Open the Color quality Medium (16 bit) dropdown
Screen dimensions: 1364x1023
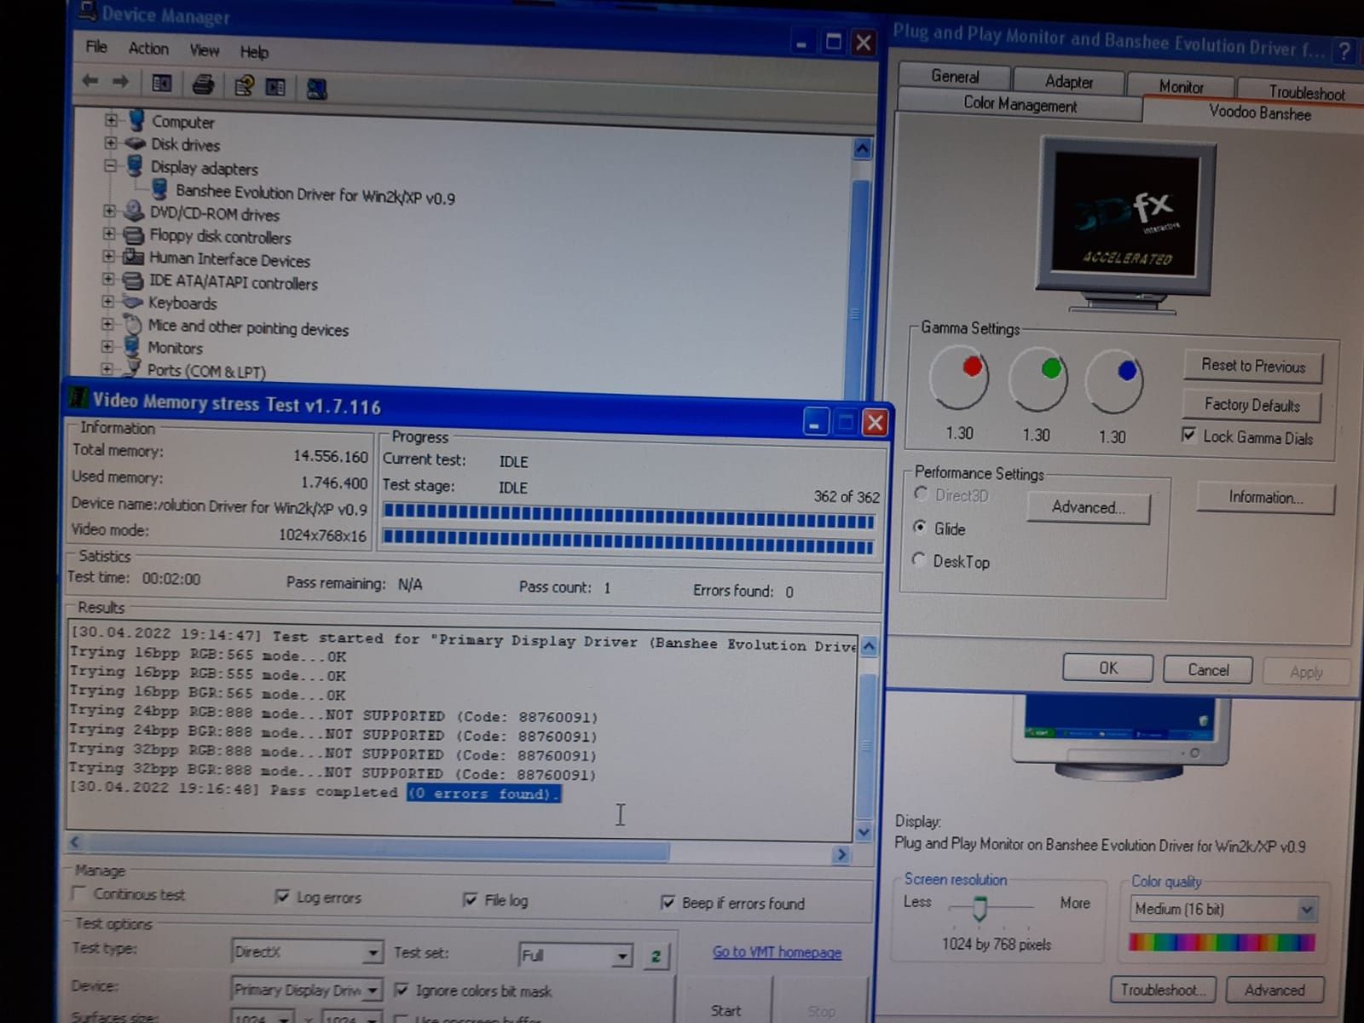(1306, 910)
